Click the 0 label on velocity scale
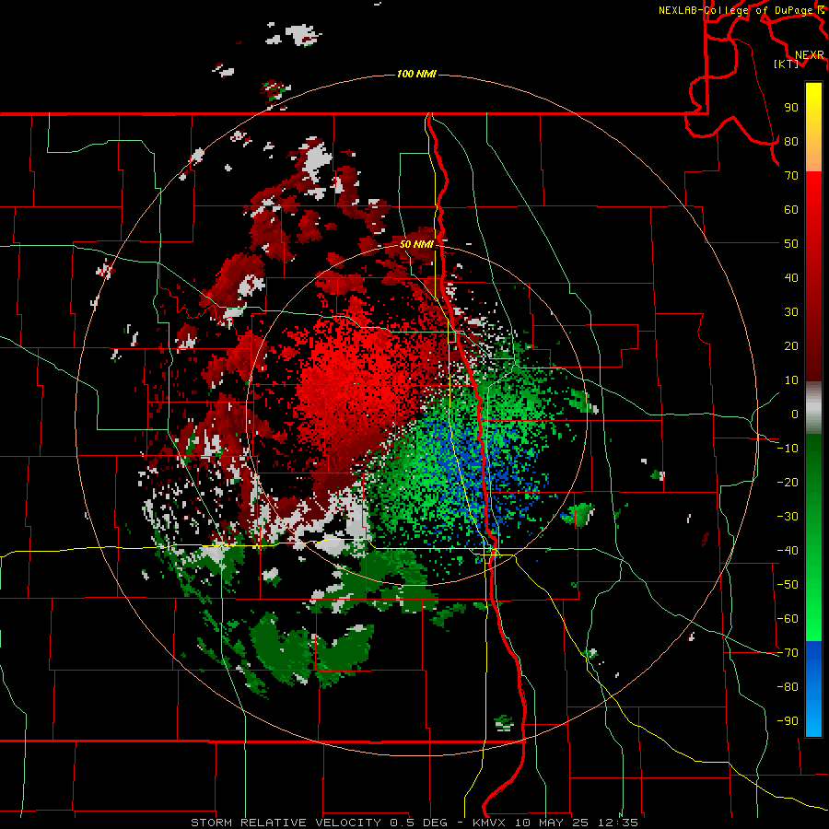 (795, 414)
